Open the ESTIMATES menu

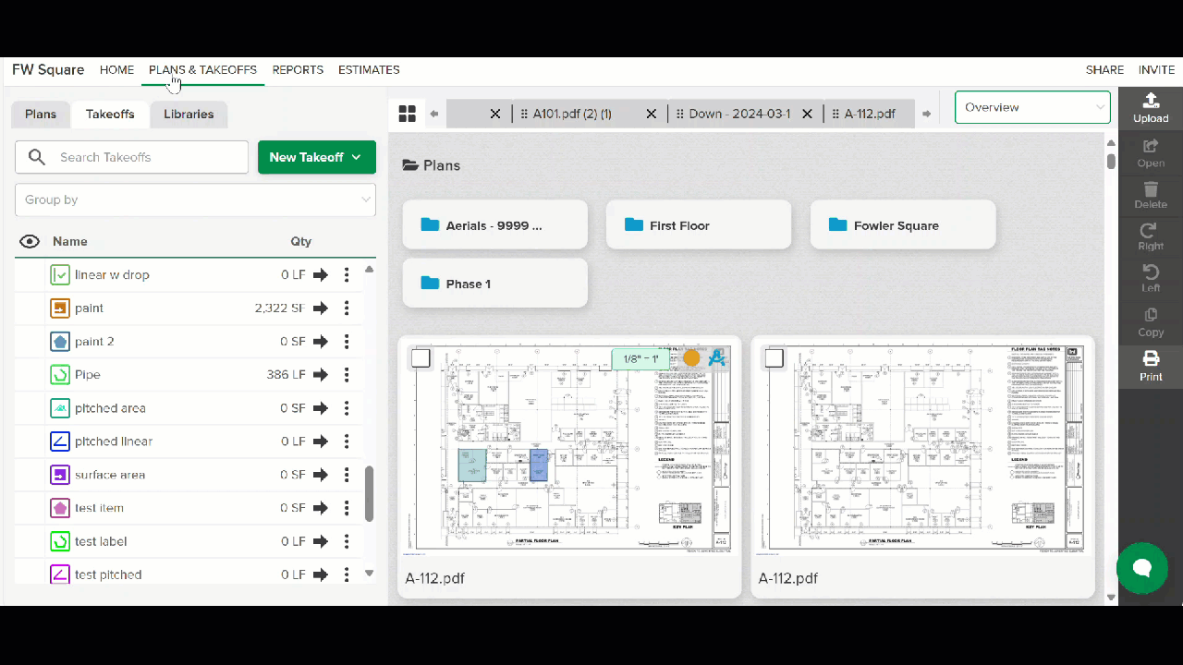369,70
